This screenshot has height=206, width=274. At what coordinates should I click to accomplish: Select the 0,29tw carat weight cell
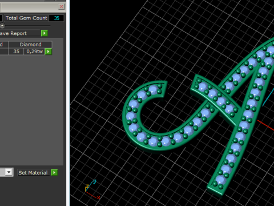[34, 51]
